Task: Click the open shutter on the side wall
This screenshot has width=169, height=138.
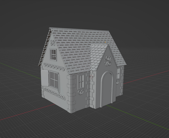Action: click(x=45, y=78)
